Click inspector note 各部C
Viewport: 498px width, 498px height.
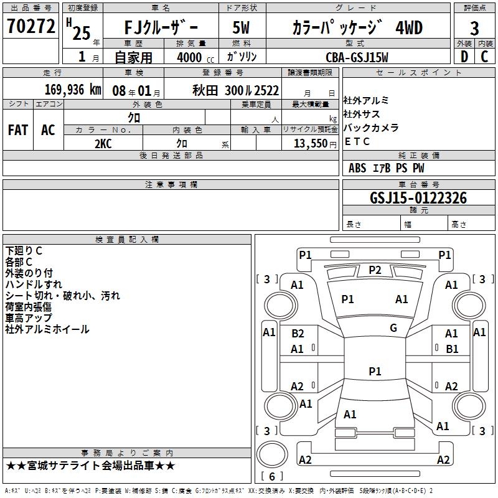[x=19, y=262]
